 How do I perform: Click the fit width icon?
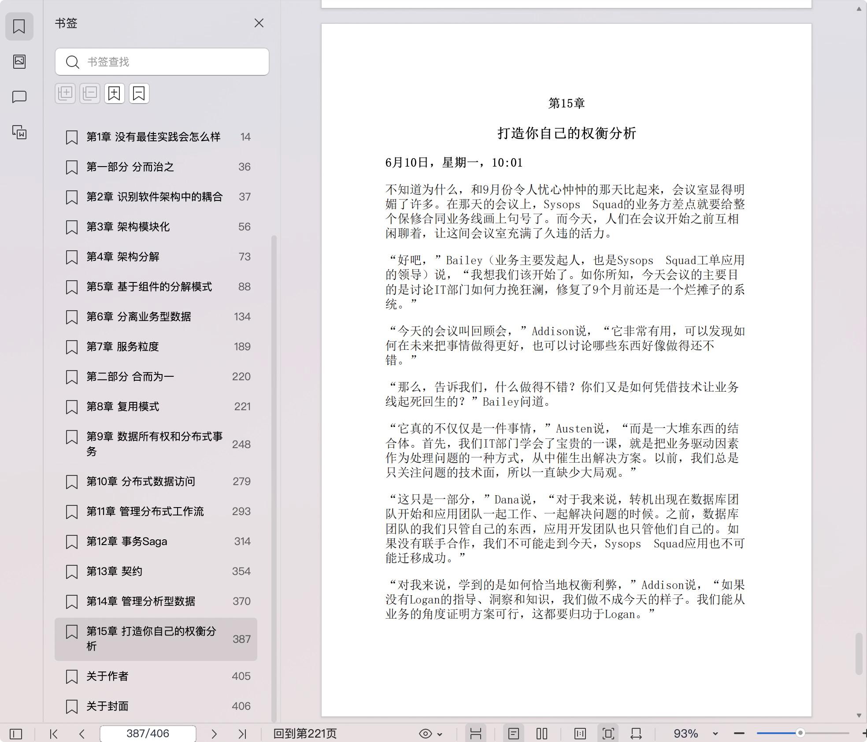(636, 734)
